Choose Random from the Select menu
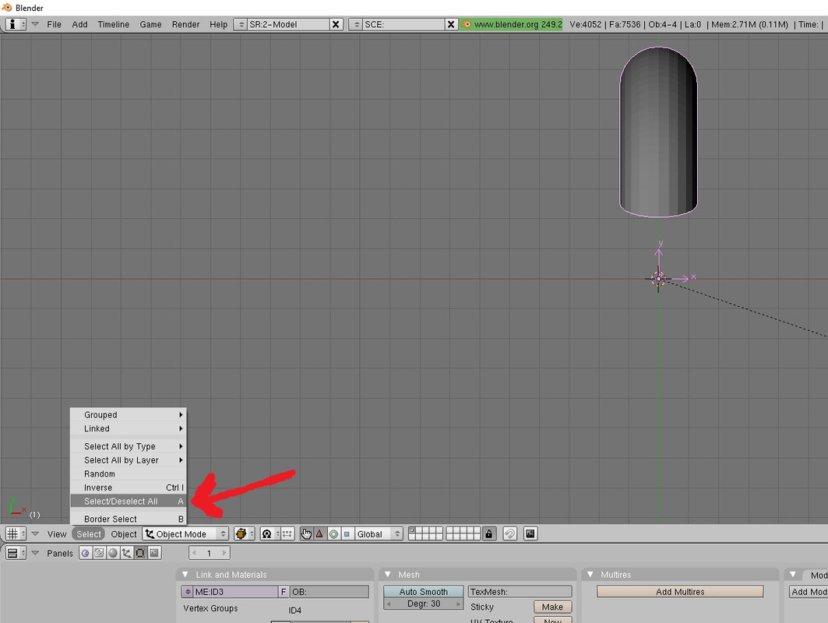The height and width of the screenshot is (623, 828). point(129,473)
